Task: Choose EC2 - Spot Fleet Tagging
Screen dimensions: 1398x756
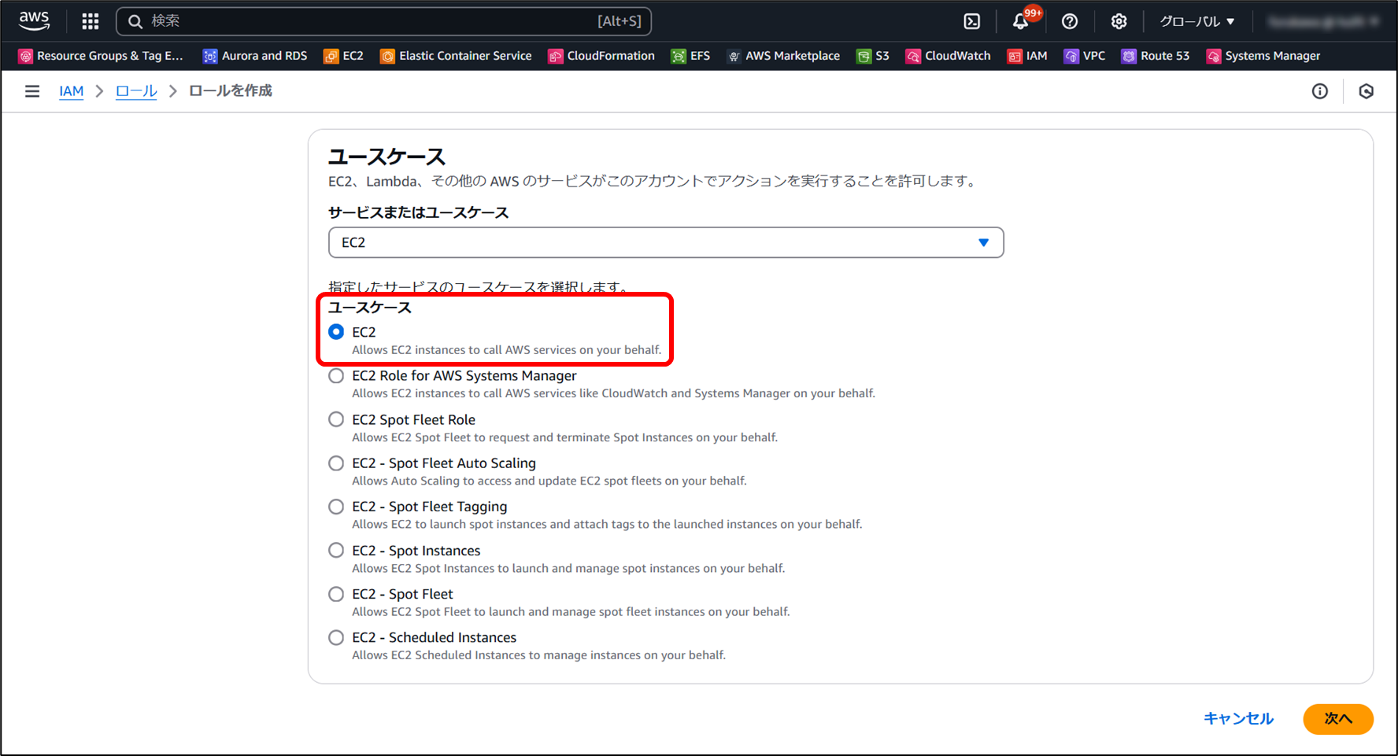Action: [x=336, y=507]
